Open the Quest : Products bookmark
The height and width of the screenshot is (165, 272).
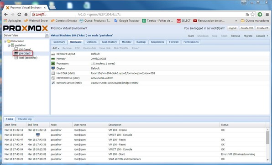click(95, 21)
